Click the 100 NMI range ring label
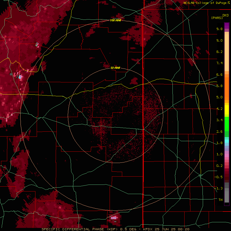Image resolution: width=231 pixels, height=231 pixels. pos(115,20)
